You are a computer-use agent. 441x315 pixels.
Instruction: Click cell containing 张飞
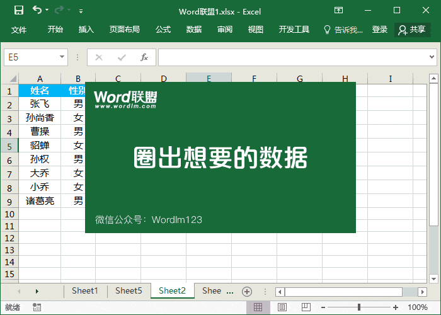pyautogui.click(x=40, y=104)
